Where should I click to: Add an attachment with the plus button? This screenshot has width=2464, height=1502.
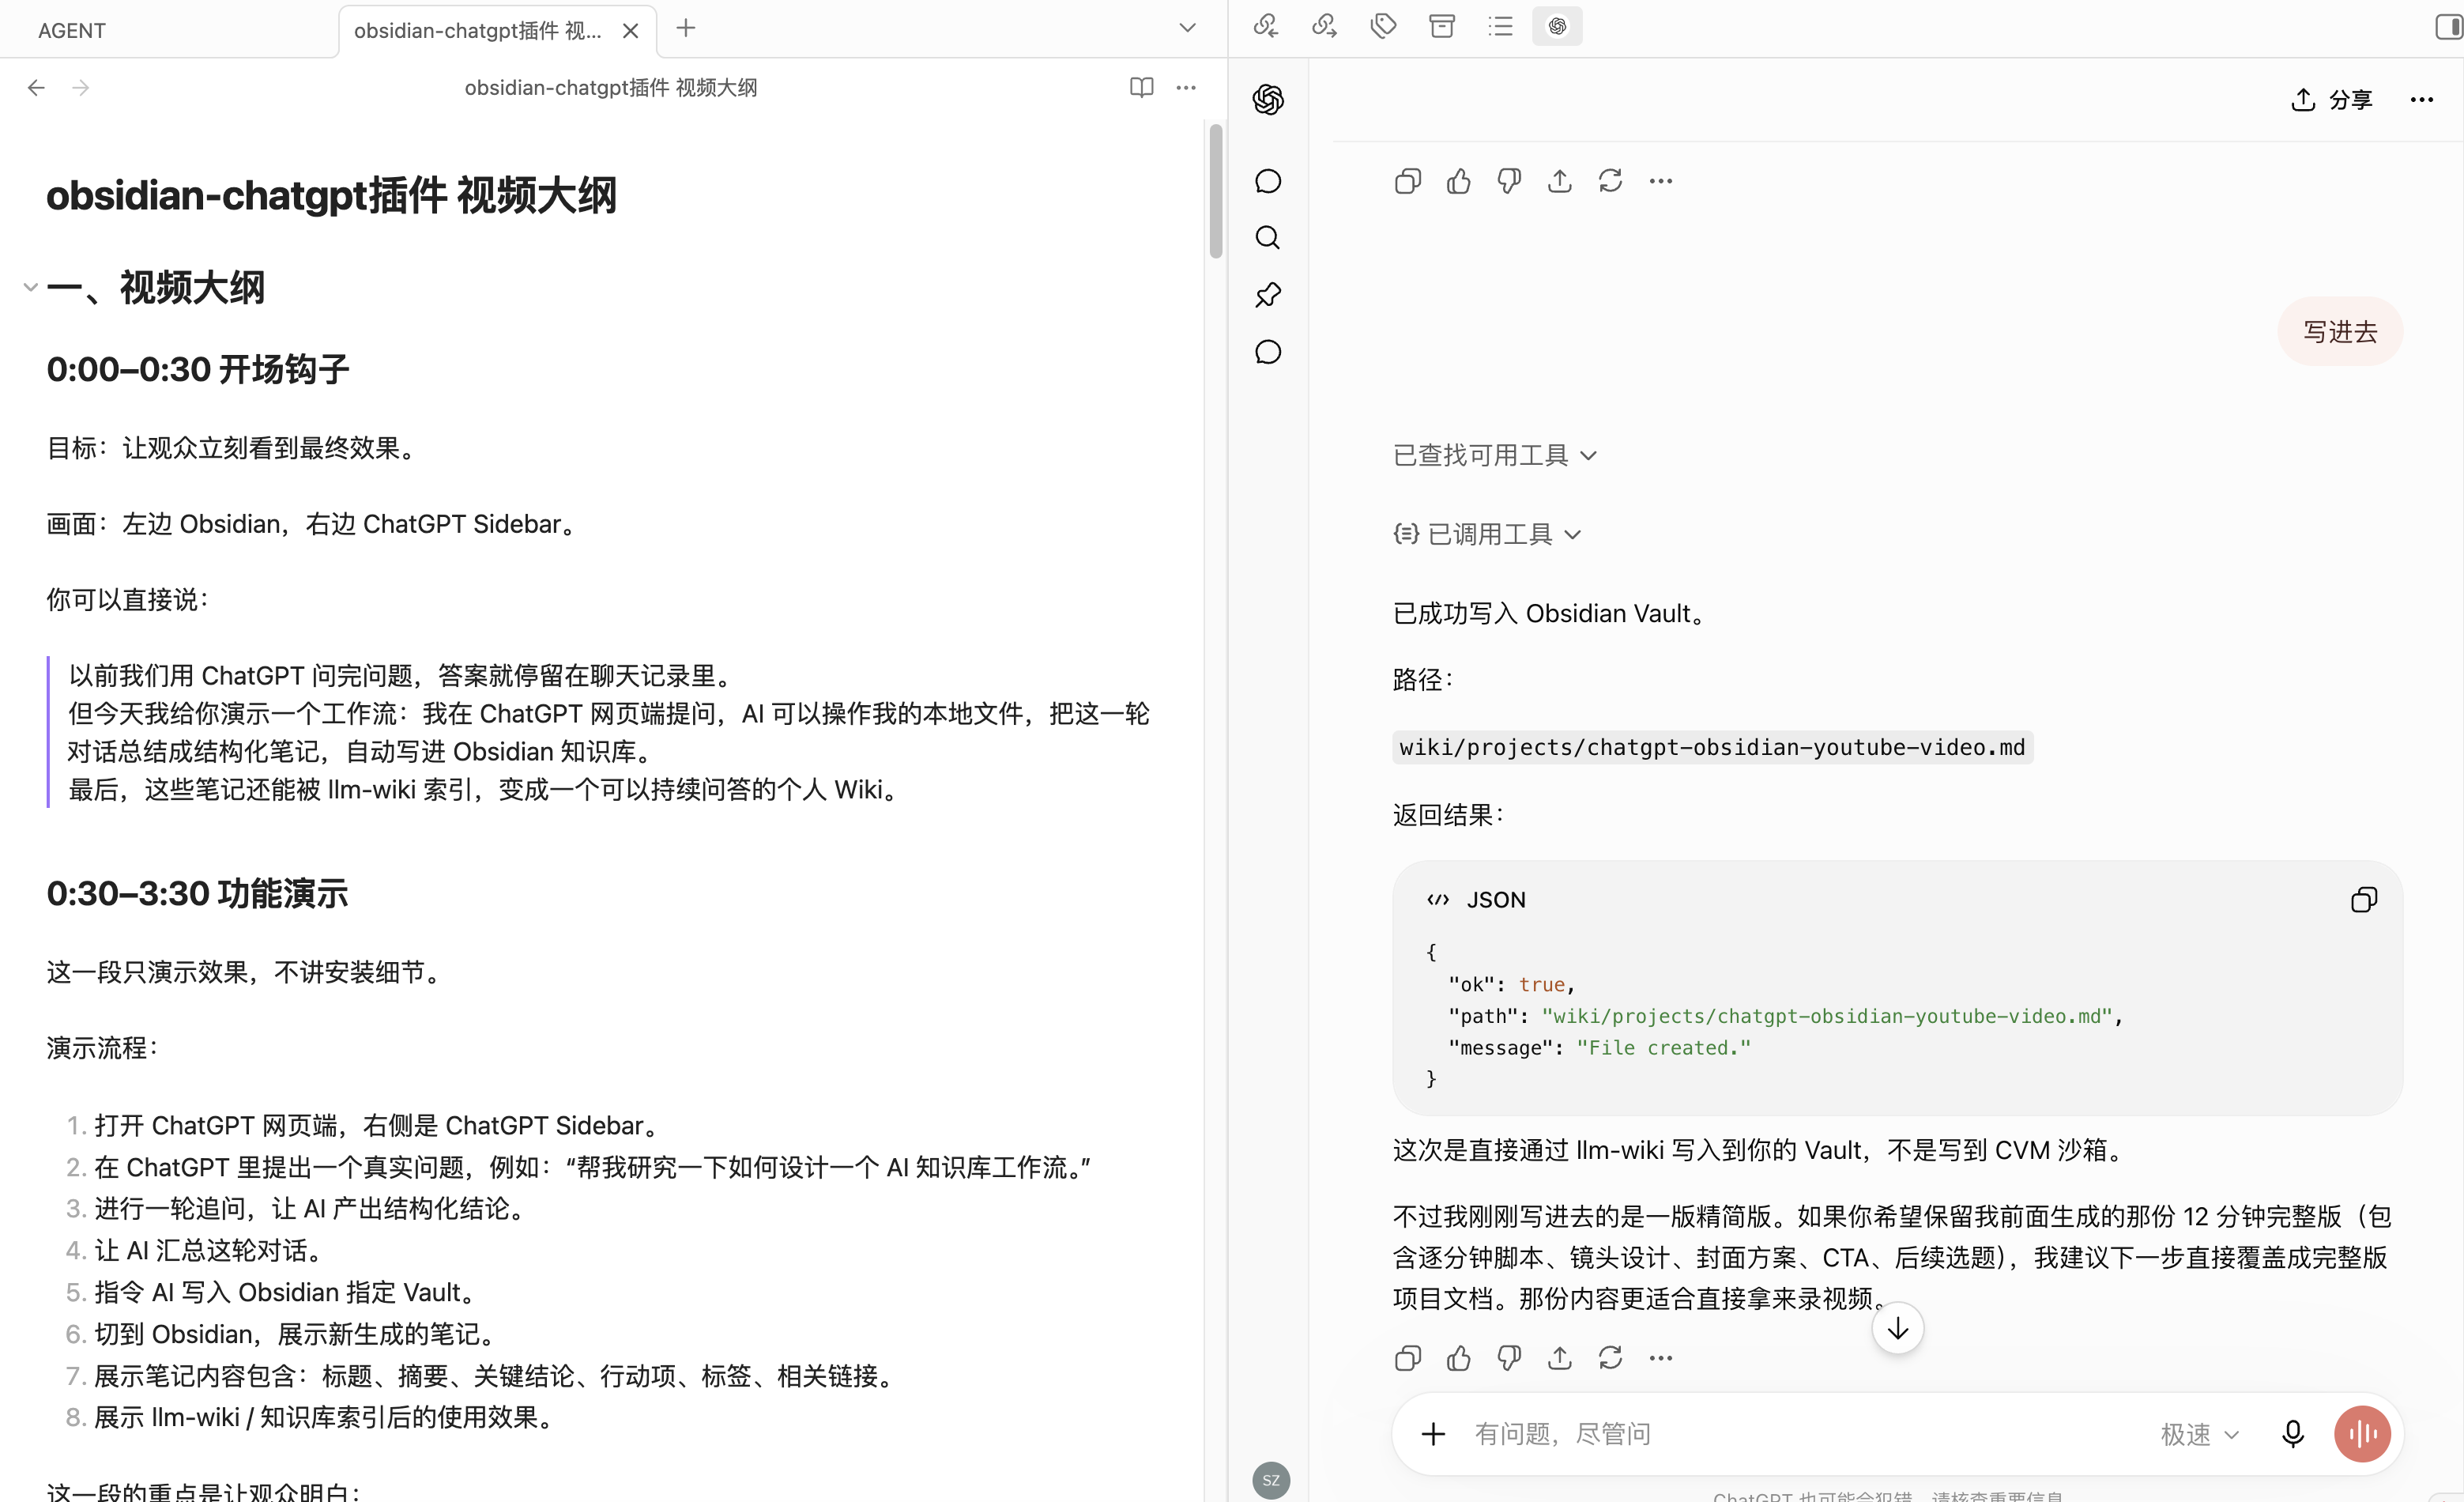1433,1434
